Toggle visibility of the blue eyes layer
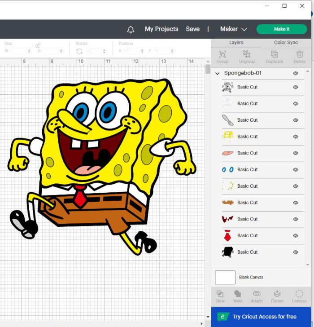The image size is (314, 327). 296,169
